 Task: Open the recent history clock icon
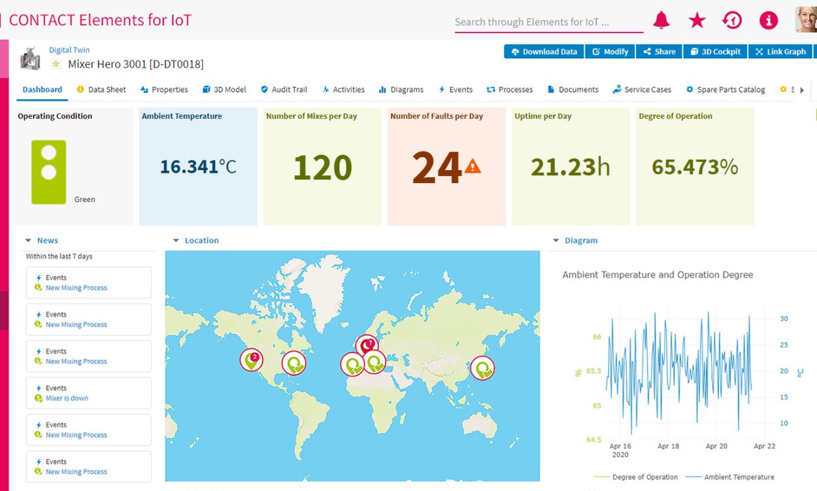click(732, 21)
